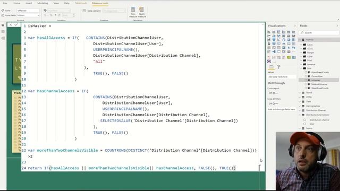Expand the Revenue folder
This screenshot has width=340, height=191.
click(301, 64)
